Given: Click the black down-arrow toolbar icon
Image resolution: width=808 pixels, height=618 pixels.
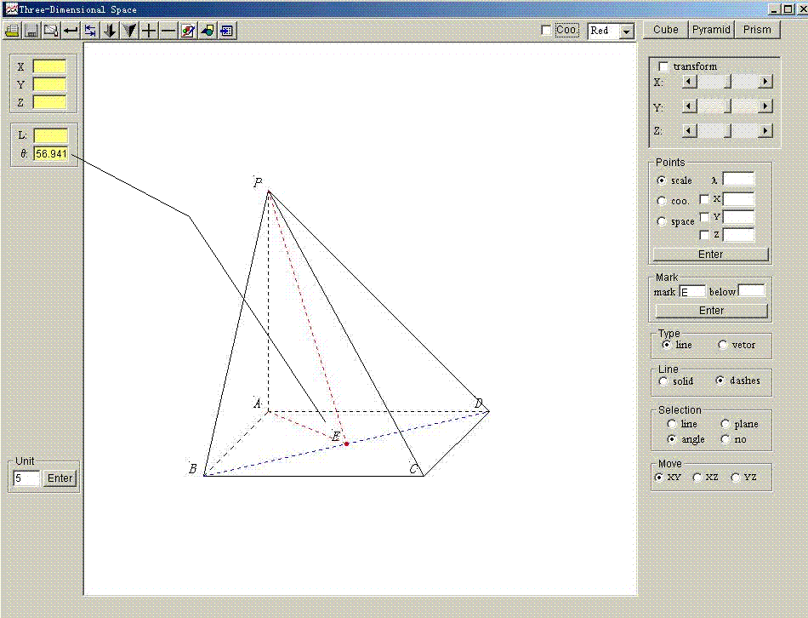Looking at the screenshot, I should click(x=110, y=31).
